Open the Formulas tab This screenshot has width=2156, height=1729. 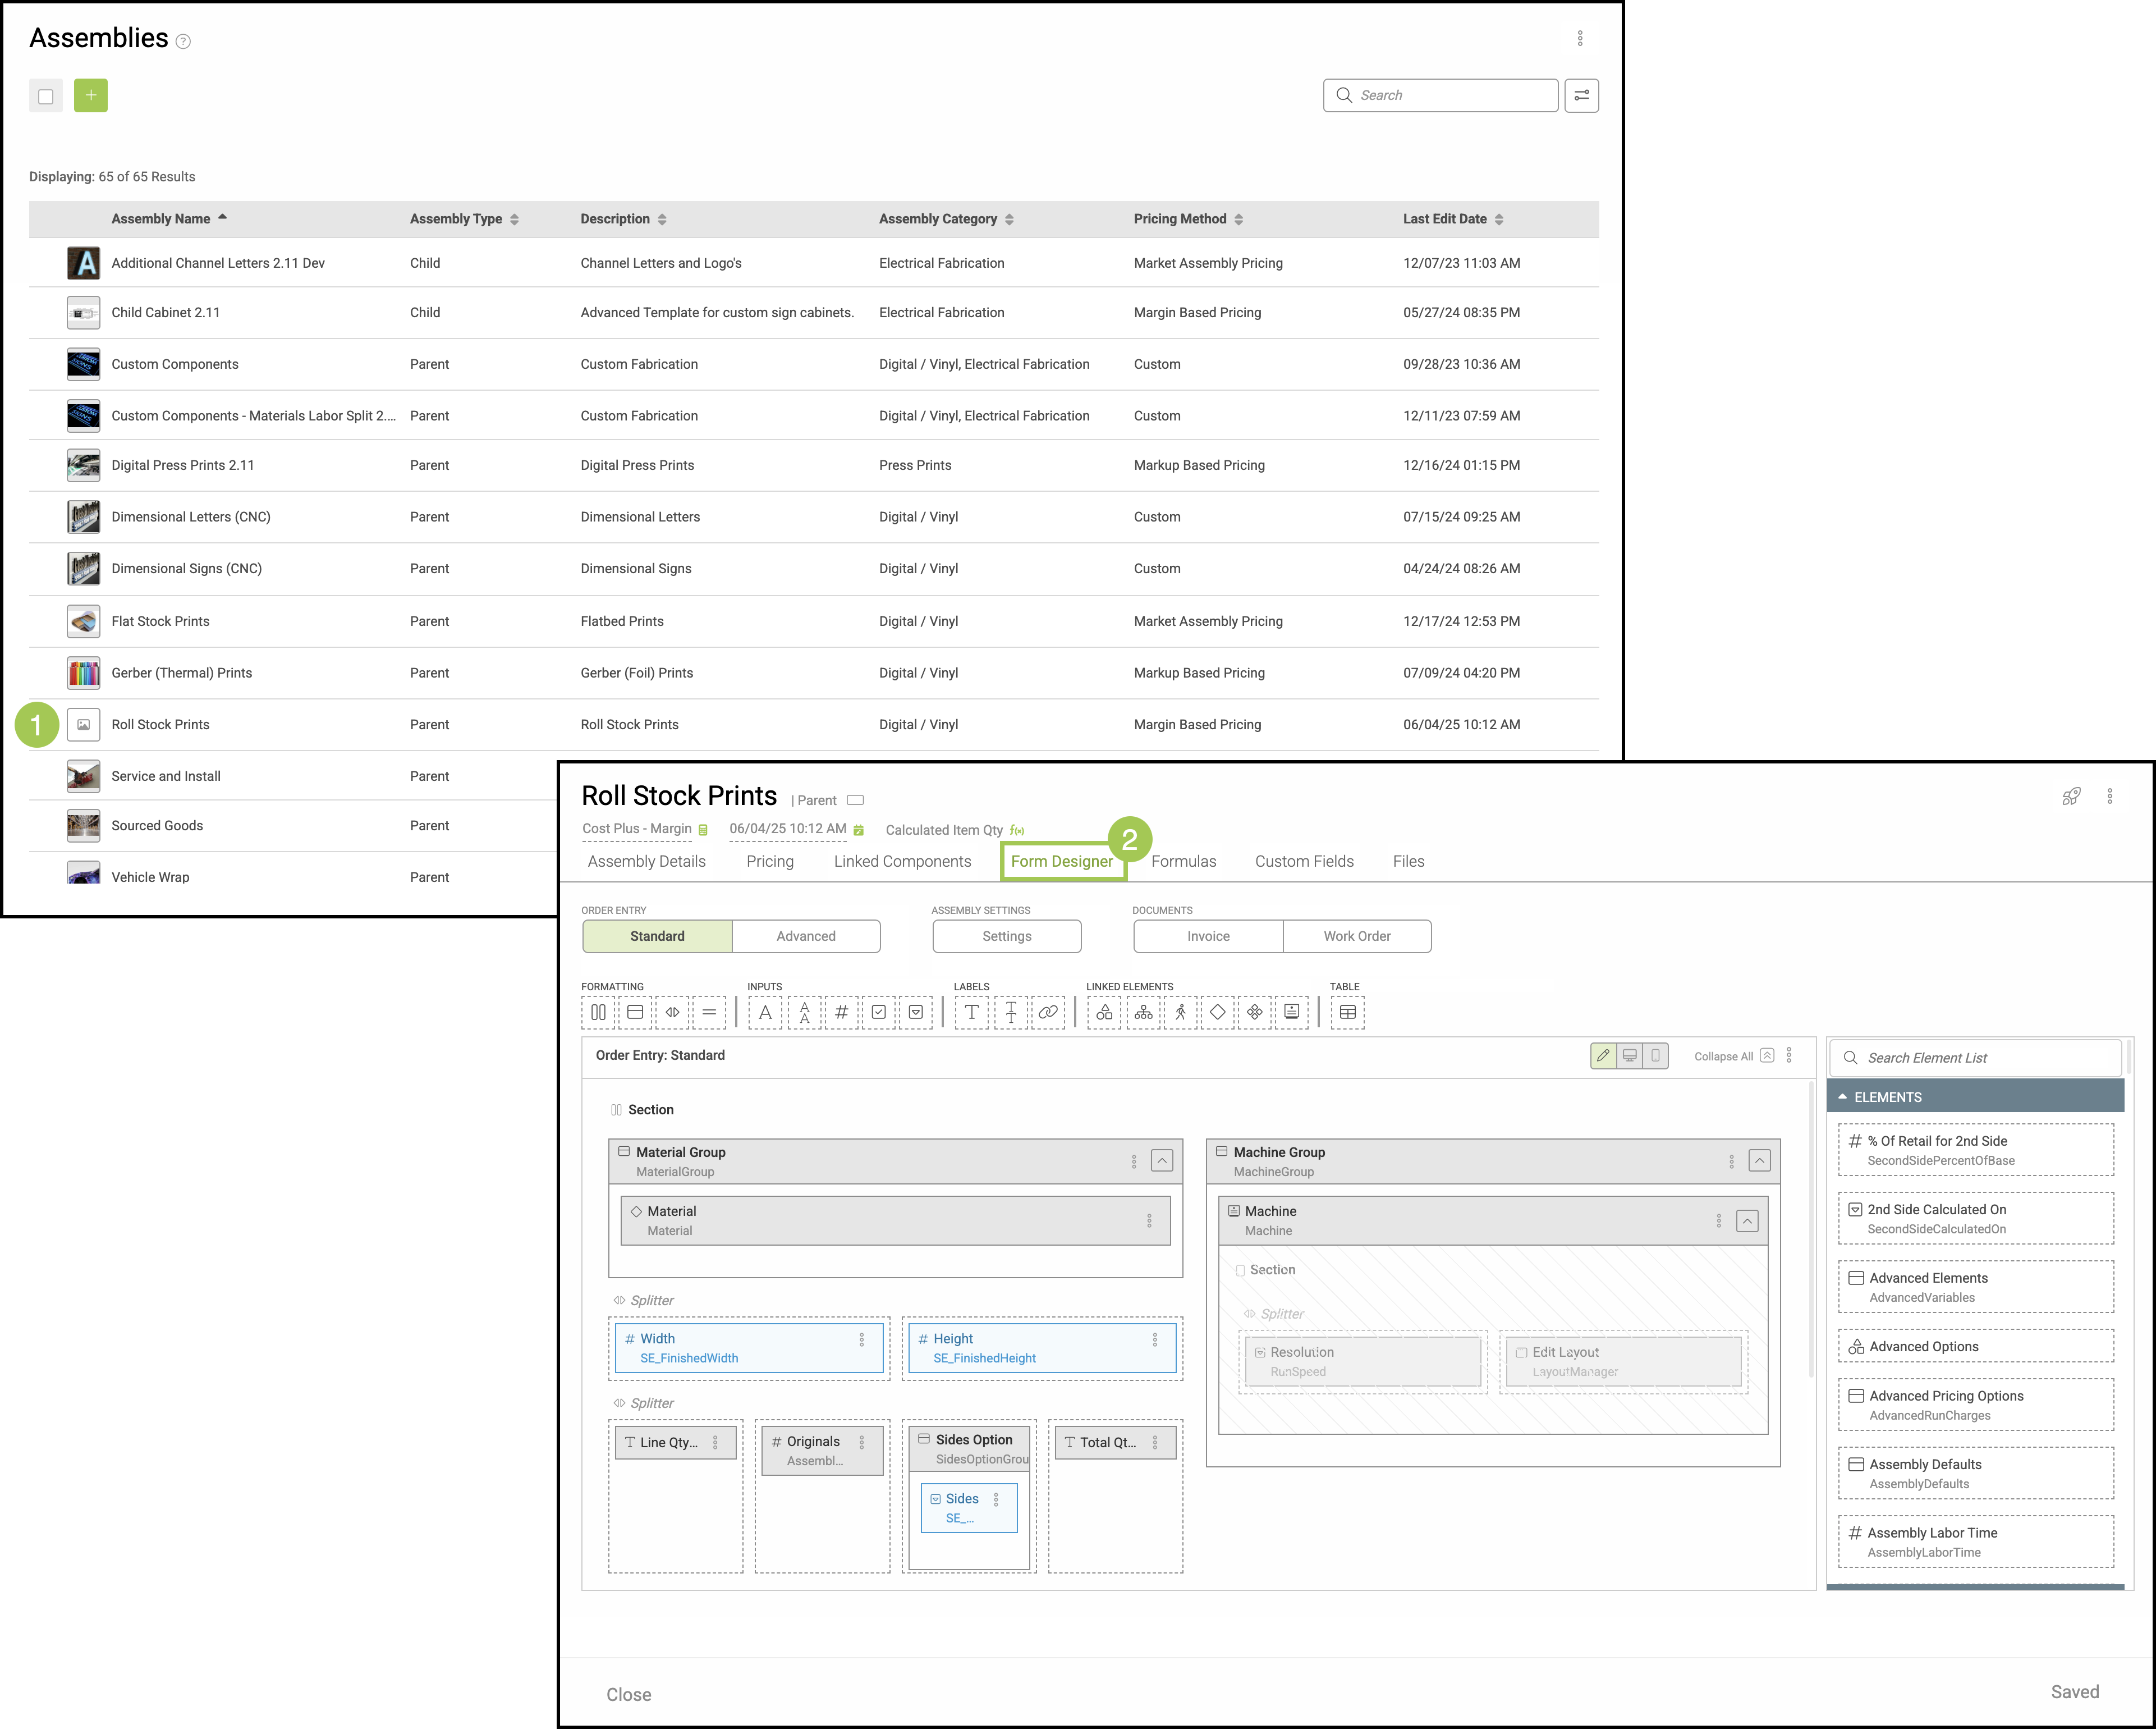1183,862
